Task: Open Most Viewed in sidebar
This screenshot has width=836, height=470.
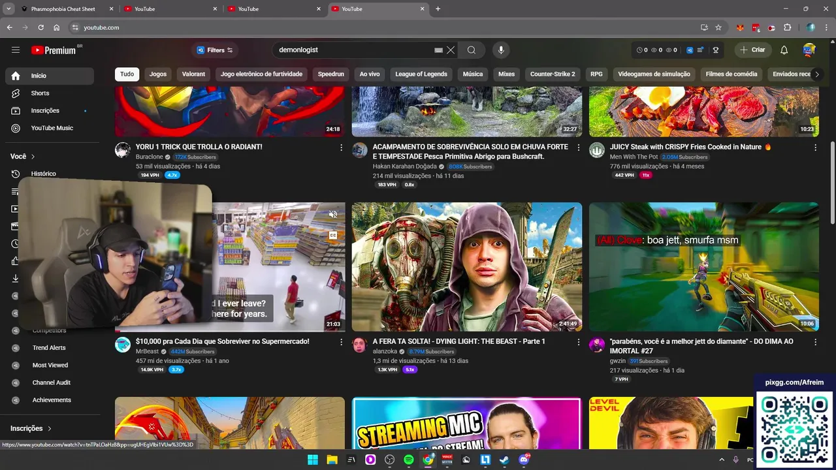Action: [x=50, y=365]
